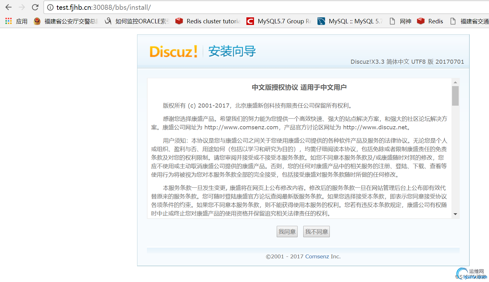The height and width of the screenshot is (282, 489).
Task: Click the license agreement scrollbar thumb
Action: click(455, 96)
